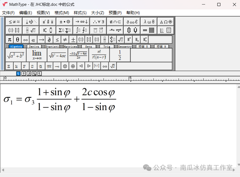Image resolution: width=240 pixels, height=177 pixels.
Task: Open the relational symbols ≤≠≈ dropdown
Action: tap(14, 21)
